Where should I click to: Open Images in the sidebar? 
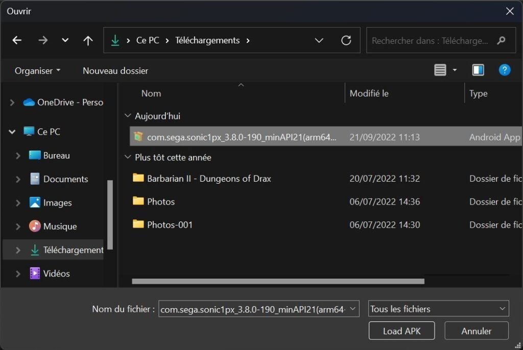coord(57,203)
